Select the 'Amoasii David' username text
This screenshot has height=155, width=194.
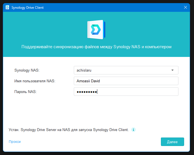point(88,81)
